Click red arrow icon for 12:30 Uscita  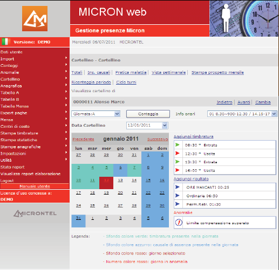click(178, 154)
